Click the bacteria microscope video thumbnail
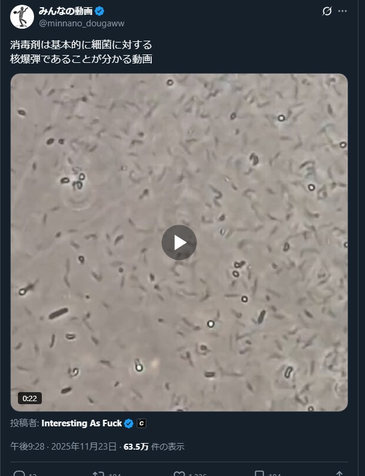 click(x=179, y=242)
